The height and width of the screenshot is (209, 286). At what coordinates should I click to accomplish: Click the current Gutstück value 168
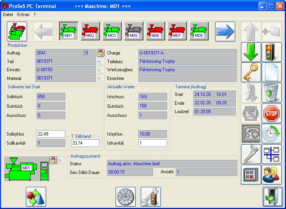(x=153, y=106)
